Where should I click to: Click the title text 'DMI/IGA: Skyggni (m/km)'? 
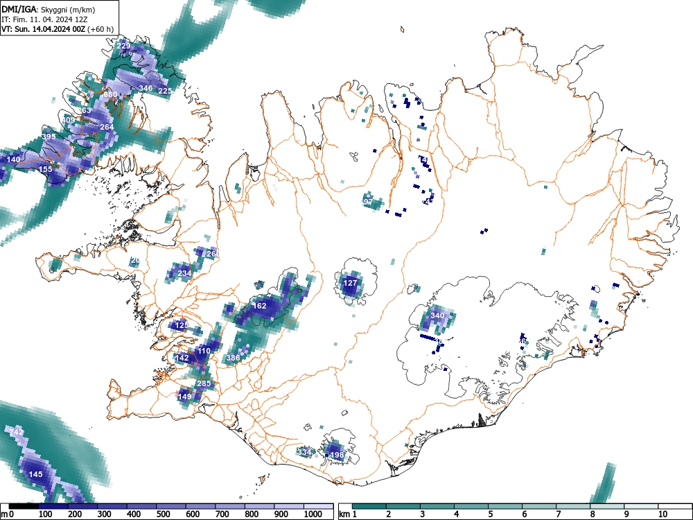[49, 9]
